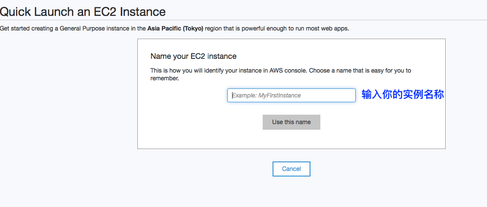Click the word 'remember.' in the description
487x207 pixels.
click(x=165, y=79)
